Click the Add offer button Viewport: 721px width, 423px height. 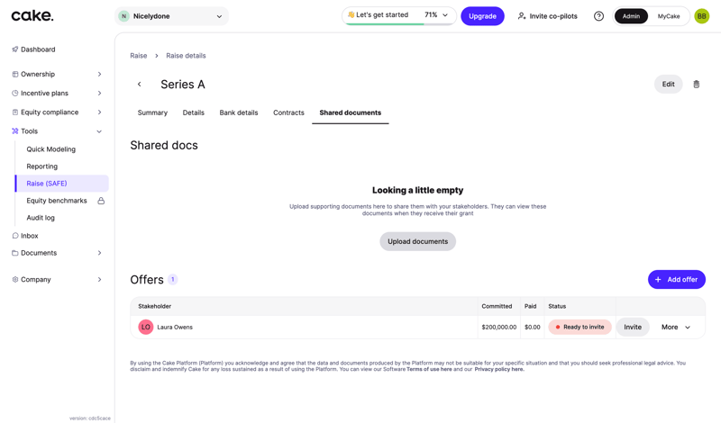coord(676,280)
